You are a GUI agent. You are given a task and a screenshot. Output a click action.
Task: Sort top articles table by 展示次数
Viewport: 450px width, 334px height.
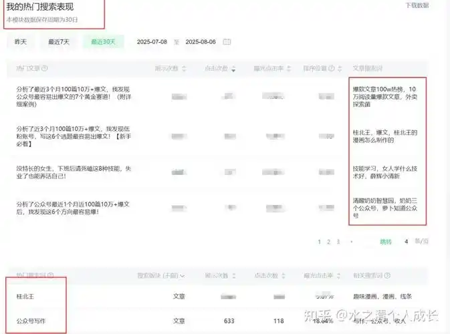point(184,69)
